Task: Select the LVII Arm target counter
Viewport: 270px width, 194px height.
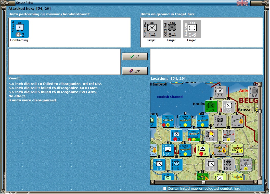Action: [x=192, y=29]
